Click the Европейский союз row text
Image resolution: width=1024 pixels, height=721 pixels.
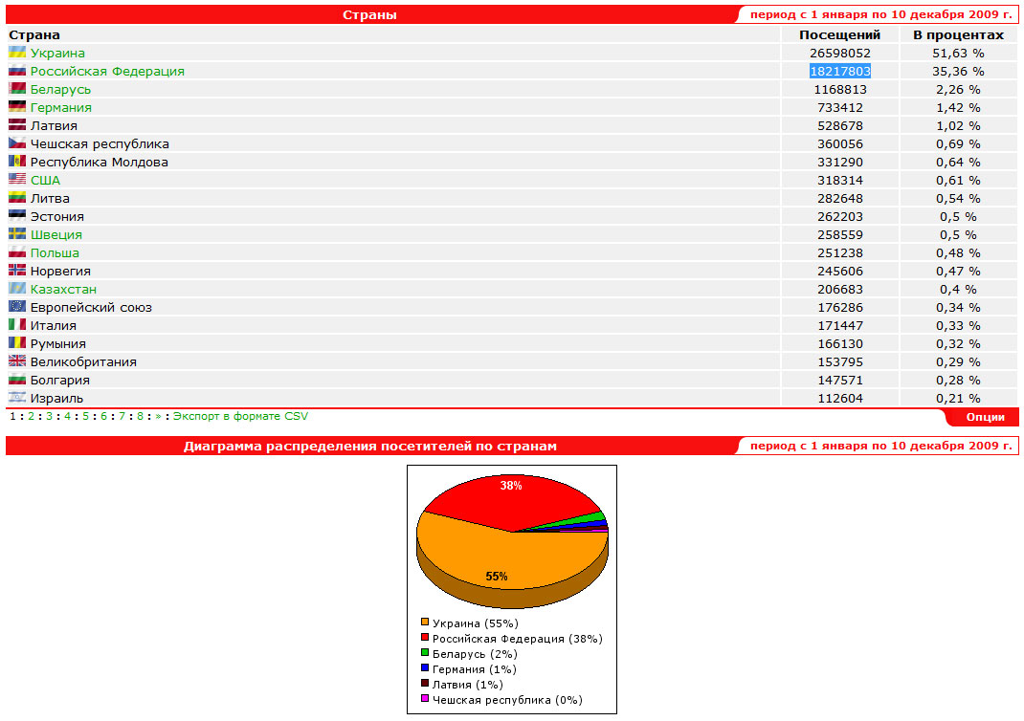(x=91, y=307)
